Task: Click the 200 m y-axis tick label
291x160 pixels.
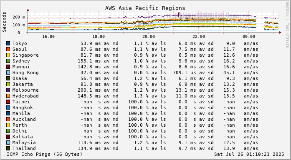Action: pos(19,17)
